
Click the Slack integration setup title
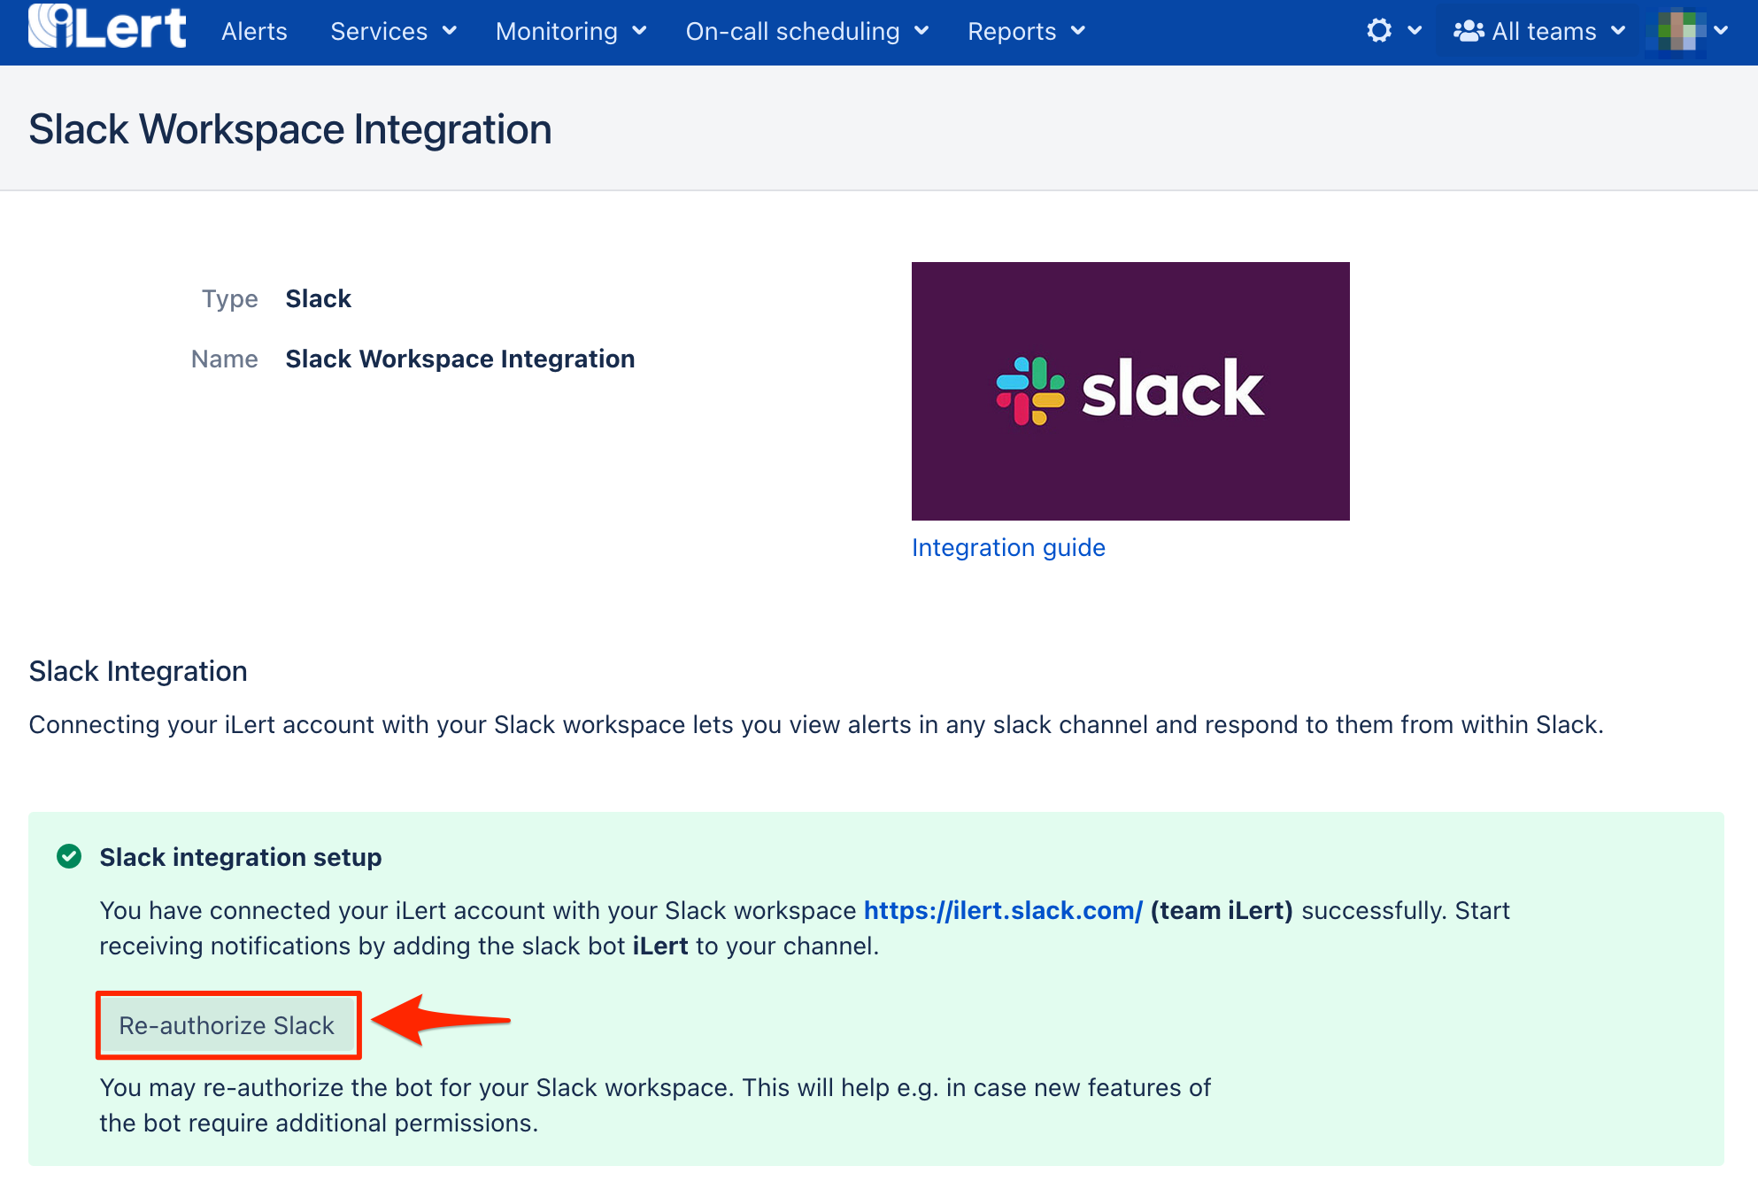tap(240, 857)
